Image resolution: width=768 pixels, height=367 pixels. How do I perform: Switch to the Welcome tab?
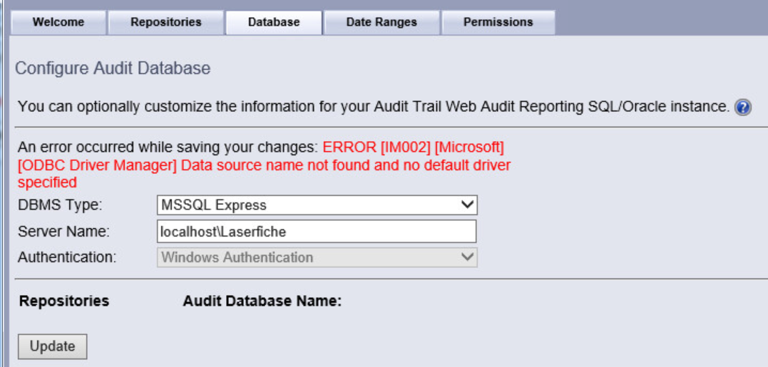coord(58,22)
